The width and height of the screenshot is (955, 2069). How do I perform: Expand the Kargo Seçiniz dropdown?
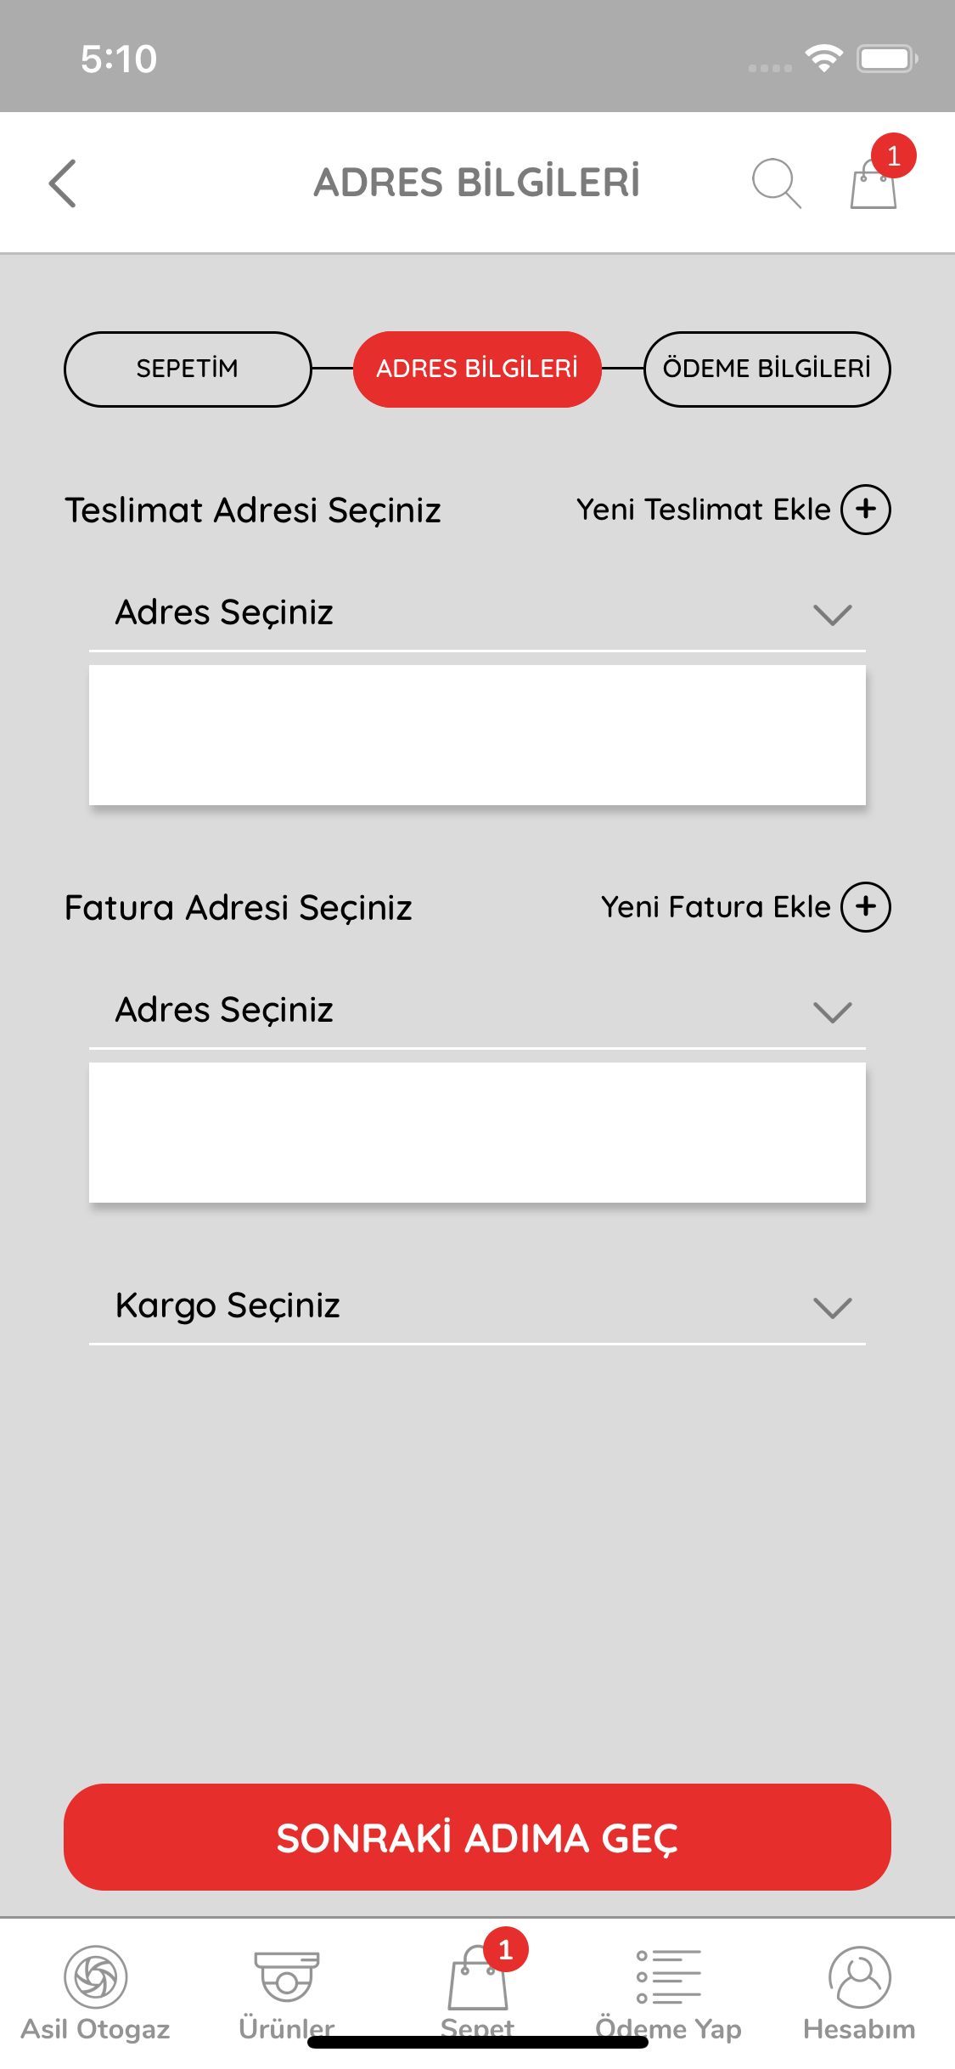click(477, 1306)
